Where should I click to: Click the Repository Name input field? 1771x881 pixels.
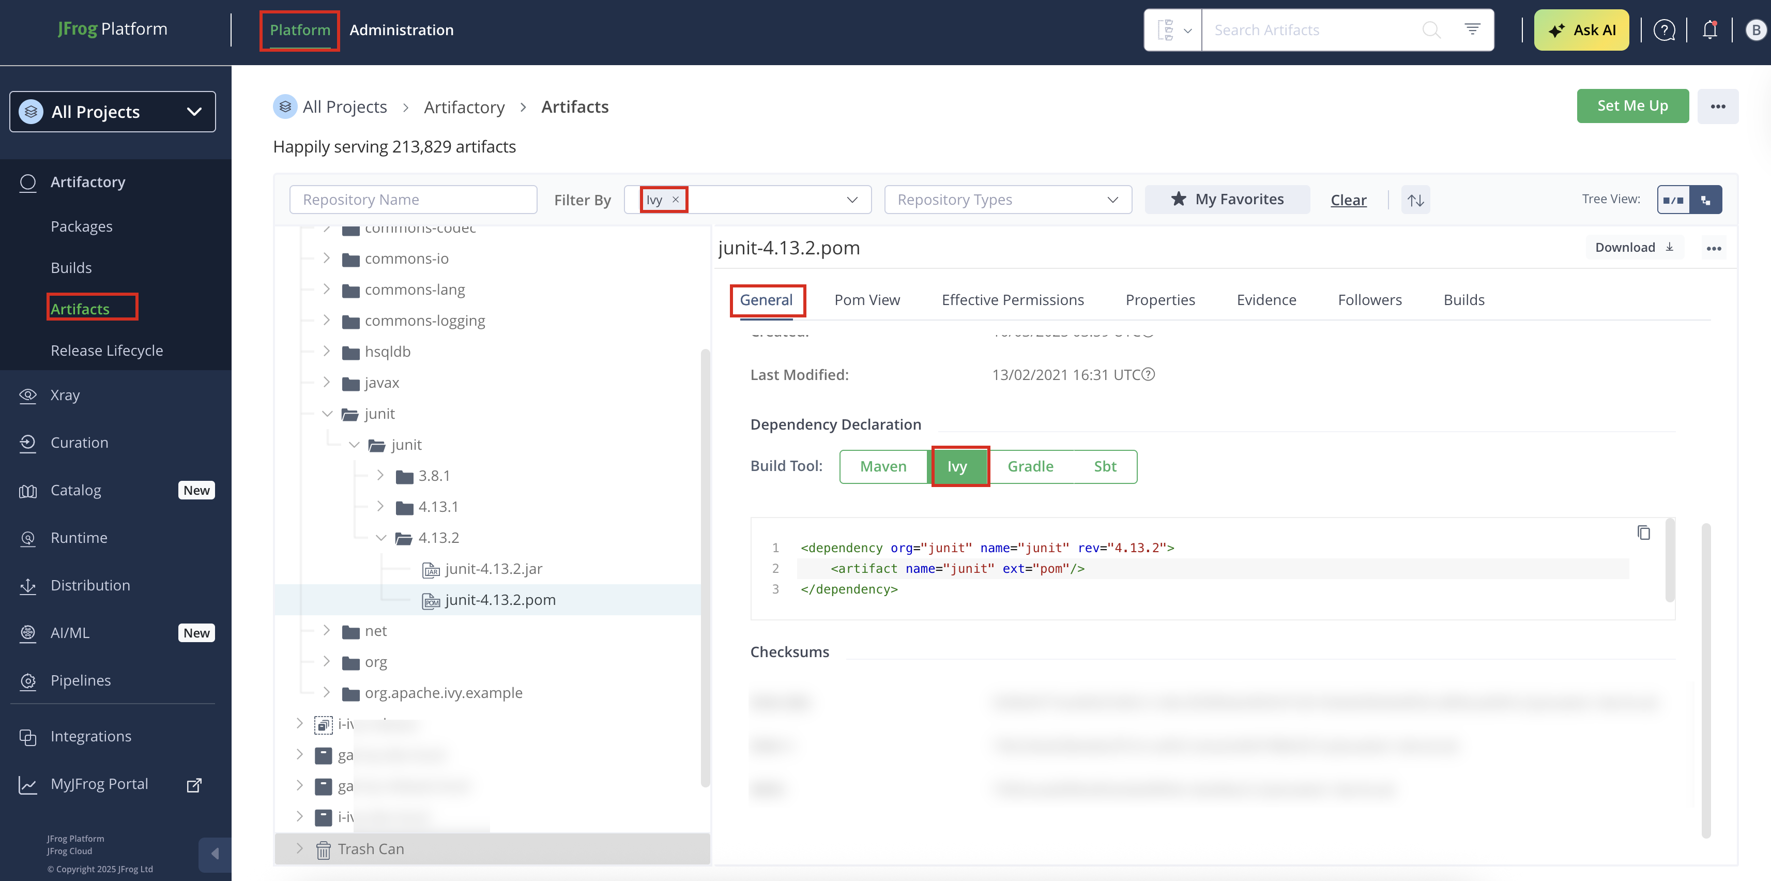point(413,200)
